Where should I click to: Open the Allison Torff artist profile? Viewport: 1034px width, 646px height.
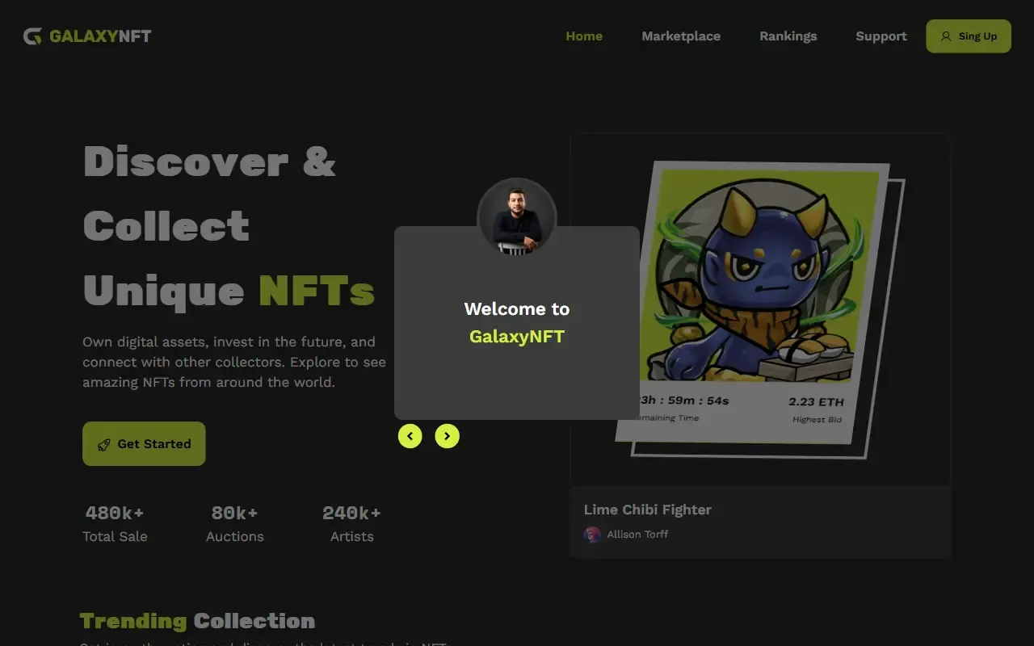(x=637, y=535)
